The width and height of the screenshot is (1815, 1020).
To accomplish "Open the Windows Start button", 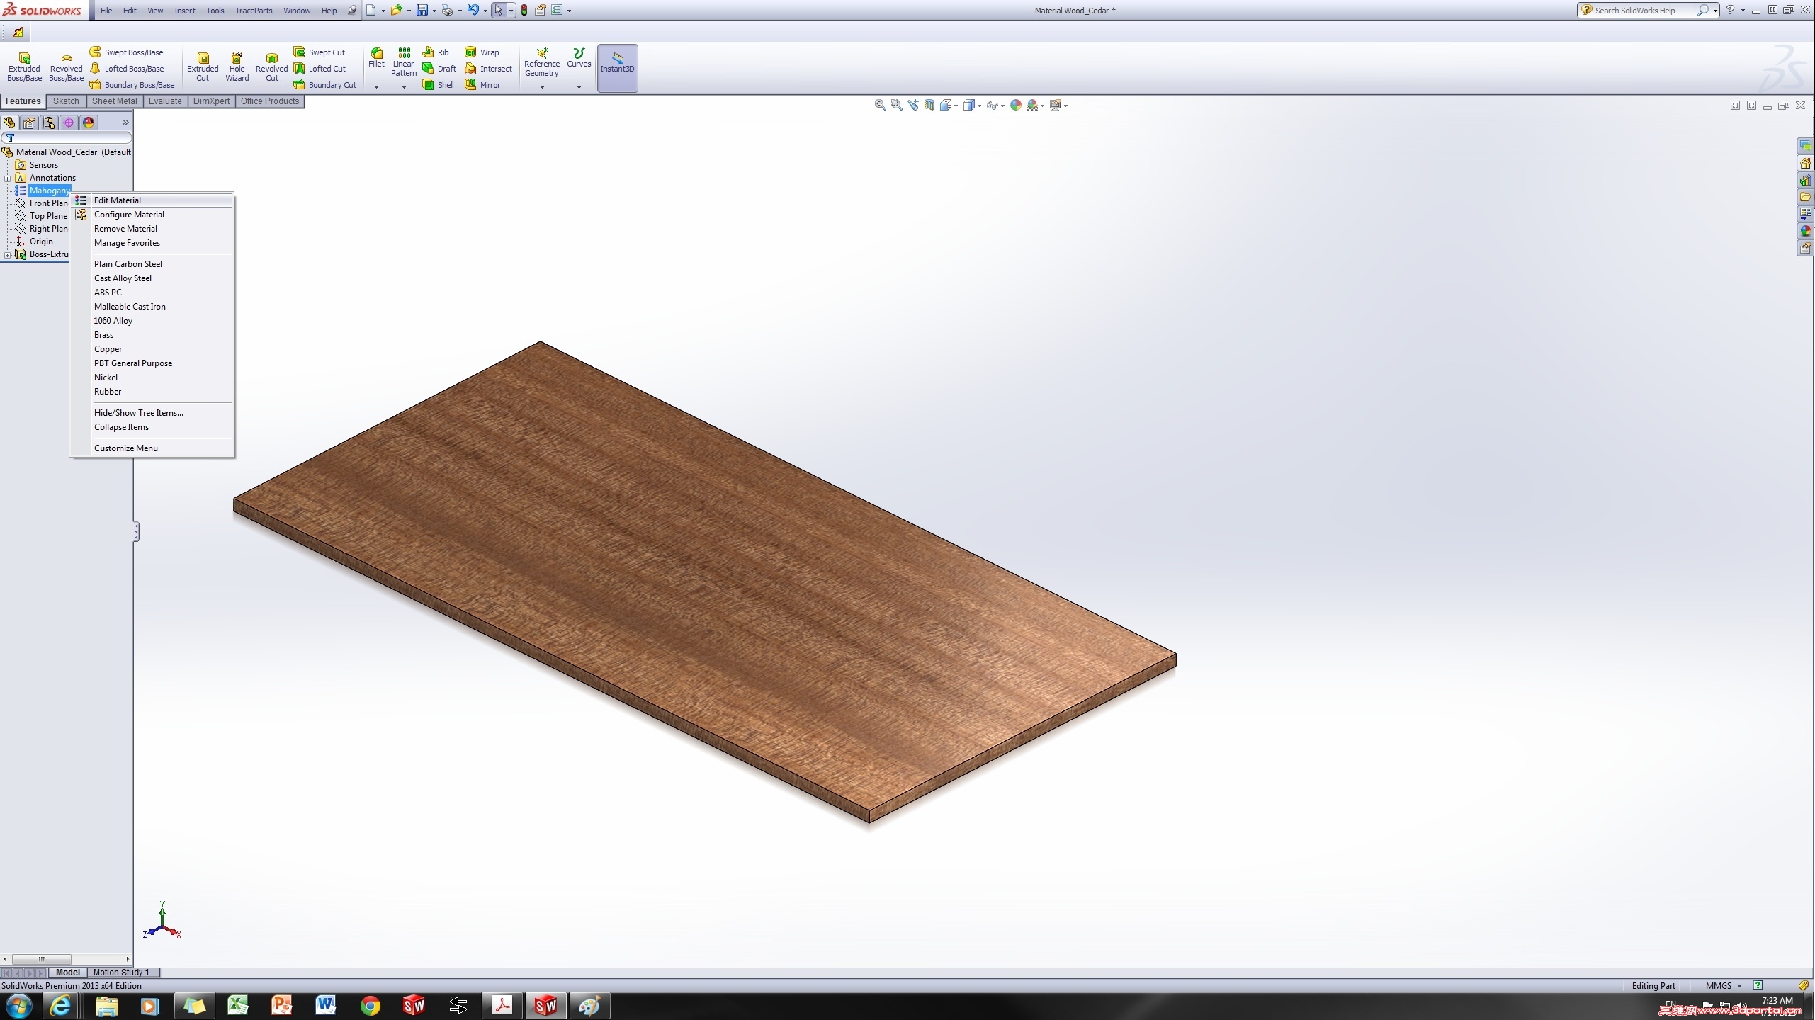I will pyautogui.click(x=18, y=1006).
